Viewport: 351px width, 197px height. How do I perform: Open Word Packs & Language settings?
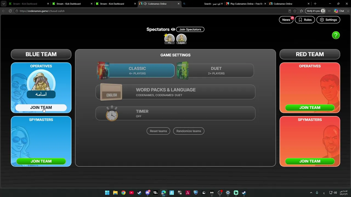click(x=175, y=92)
